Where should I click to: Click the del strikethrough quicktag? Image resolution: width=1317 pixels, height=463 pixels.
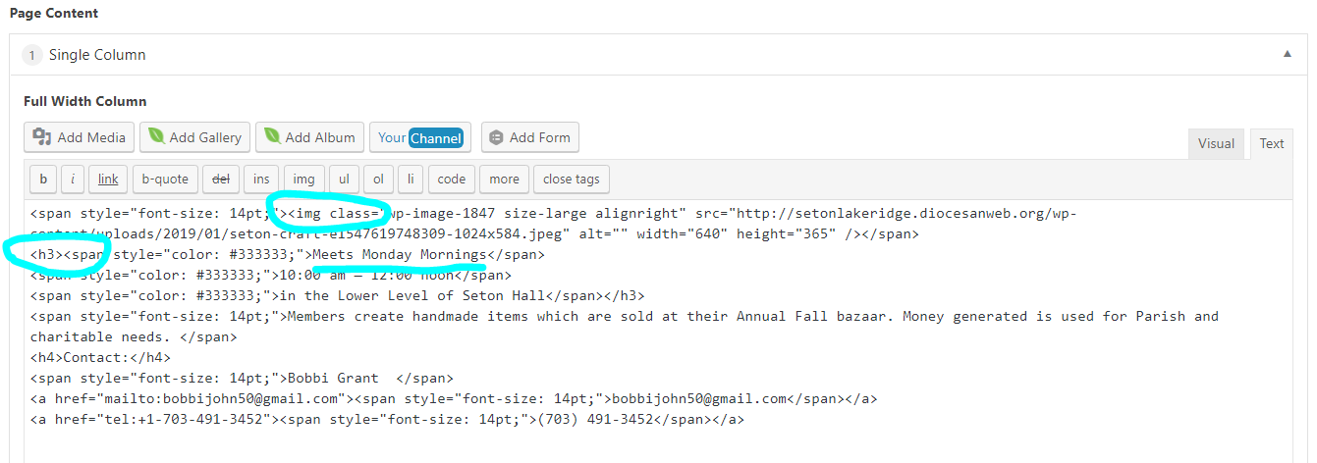click(221, 180)
